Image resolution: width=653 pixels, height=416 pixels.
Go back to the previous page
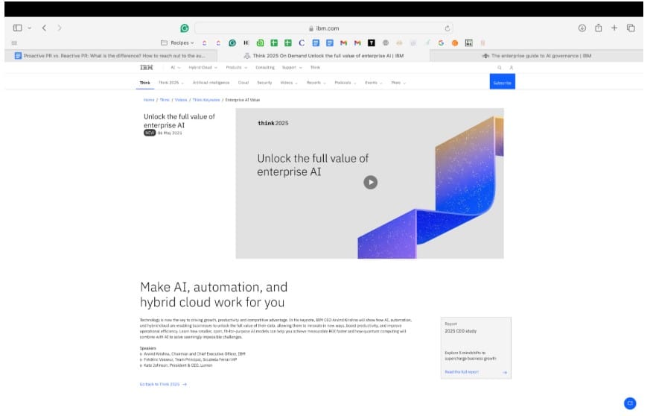pyautogui.click(x=44, y=28)
